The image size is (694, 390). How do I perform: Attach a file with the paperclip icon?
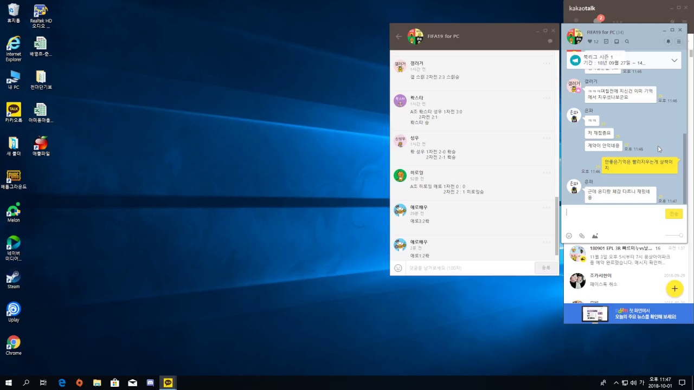point(582,236)
